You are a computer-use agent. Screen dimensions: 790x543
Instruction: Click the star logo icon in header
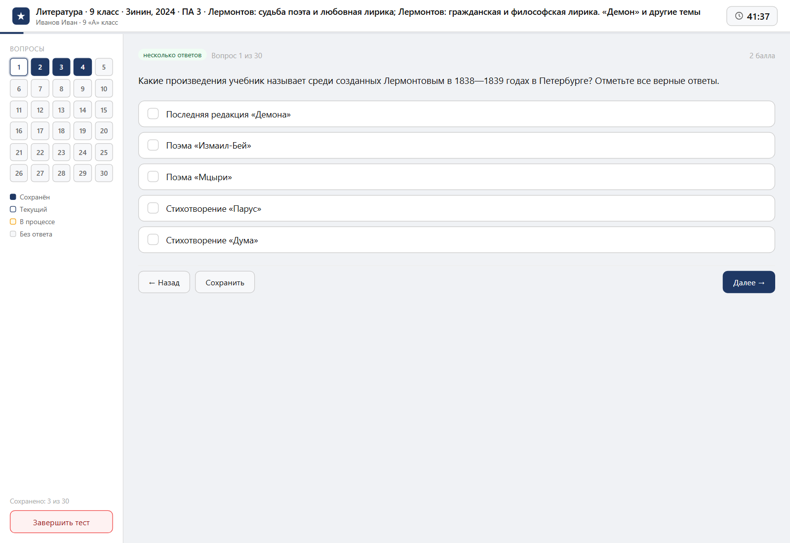coord(21,16)
